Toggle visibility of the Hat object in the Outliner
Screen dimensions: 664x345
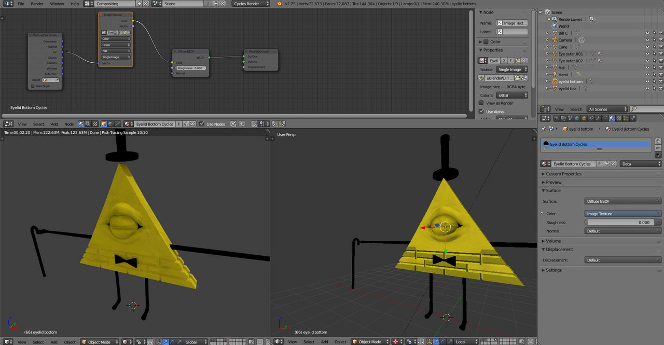pyautogui.click(x=647, y=67)
